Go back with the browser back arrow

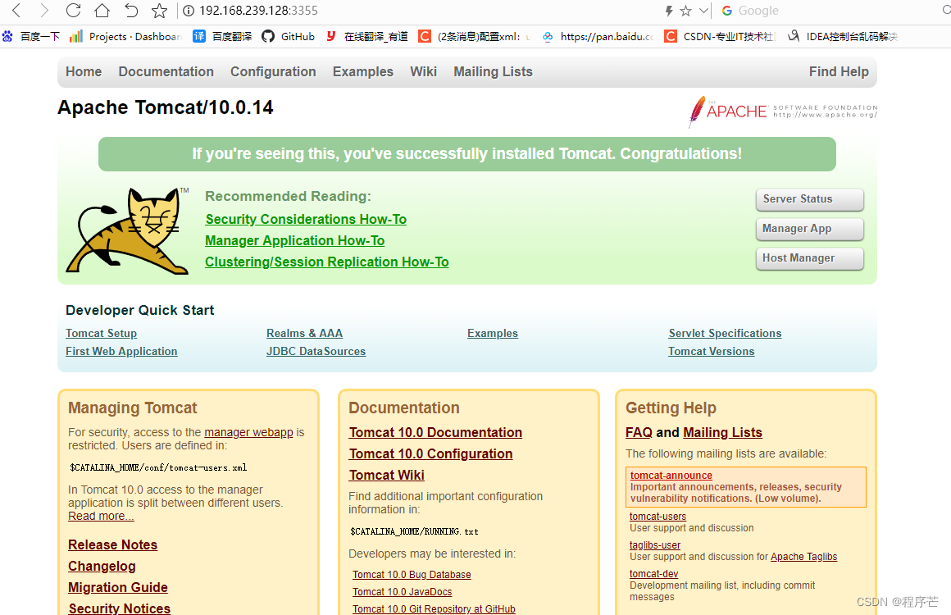point(16,11)
